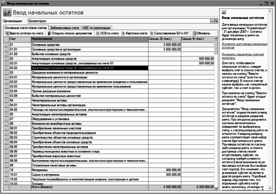The height and width of the screenshot is (194, 276).
Task: Click the account icon for row 07
Action: click(x=6, y=119)
